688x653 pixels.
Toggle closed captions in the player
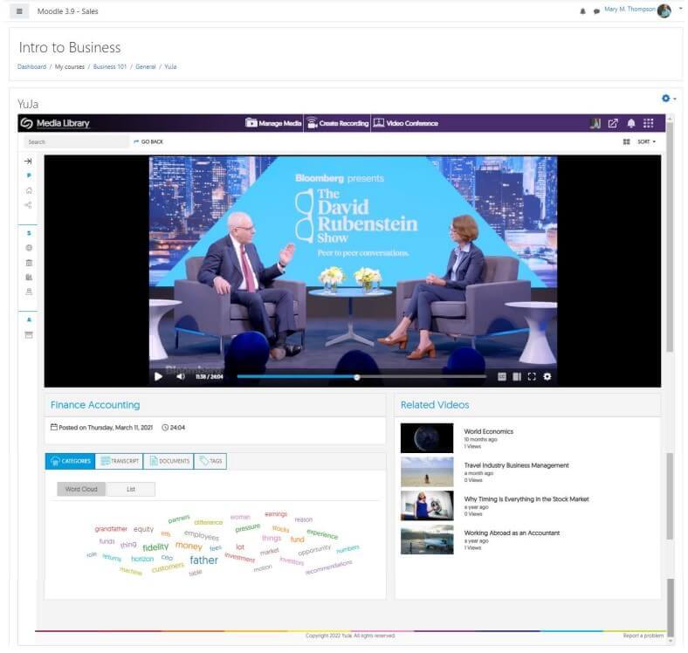(501, 376)
